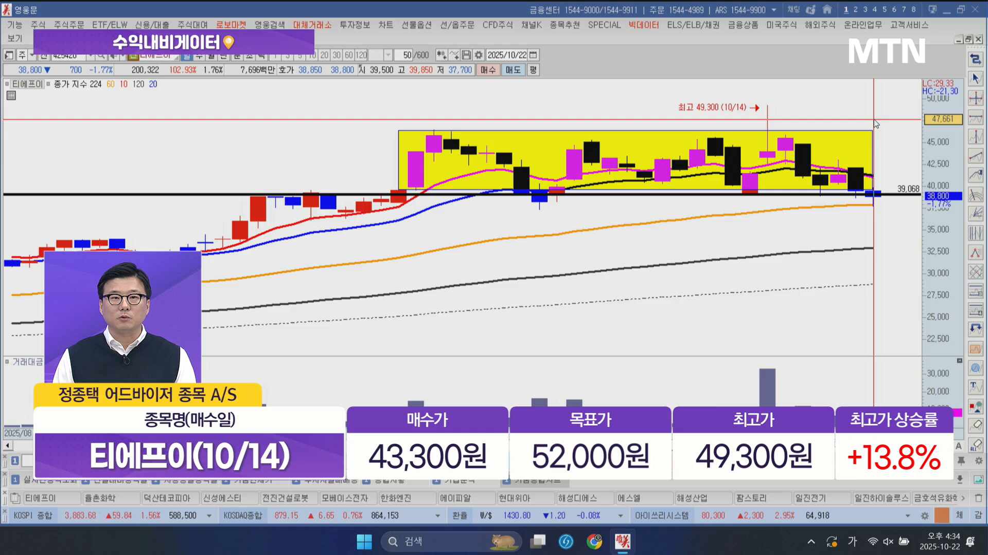Screen dimensions: 988x555
Task: Toggle the 60-minute period button
Action: click(x=348, y=55)
